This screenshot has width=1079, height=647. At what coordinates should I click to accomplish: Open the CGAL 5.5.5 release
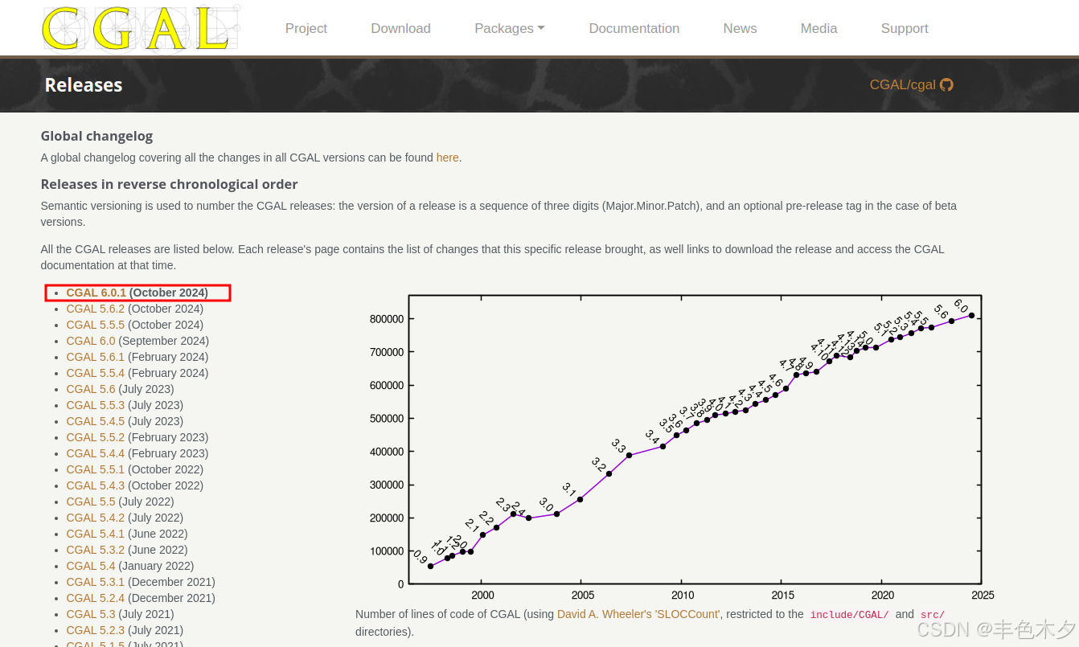click(96, 325)
